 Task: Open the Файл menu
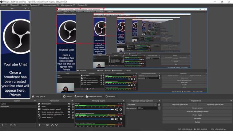(5, 5)
